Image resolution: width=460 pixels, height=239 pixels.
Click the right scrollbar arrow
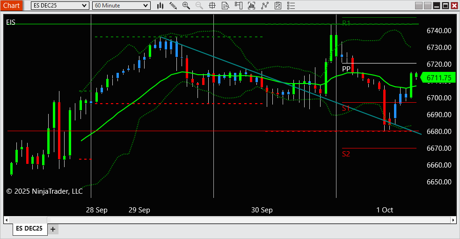click(453, 220)
